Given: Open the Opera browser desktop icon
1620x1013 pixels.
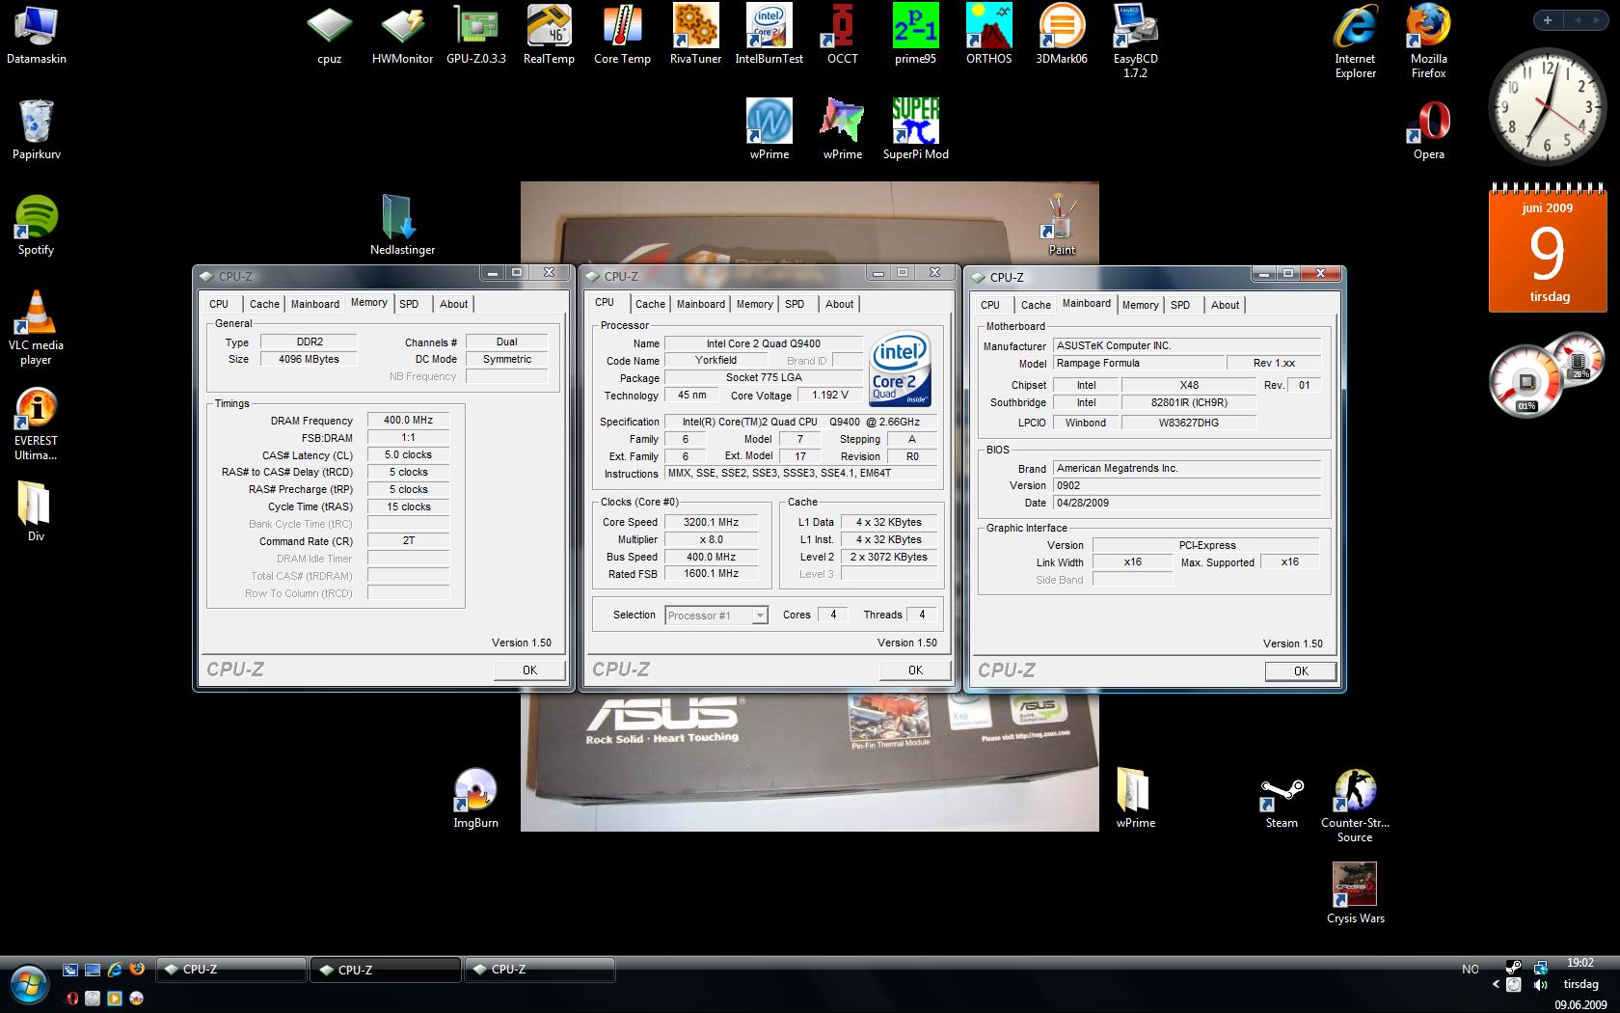Looking at the screenshot, I should tap(1429, 130).
